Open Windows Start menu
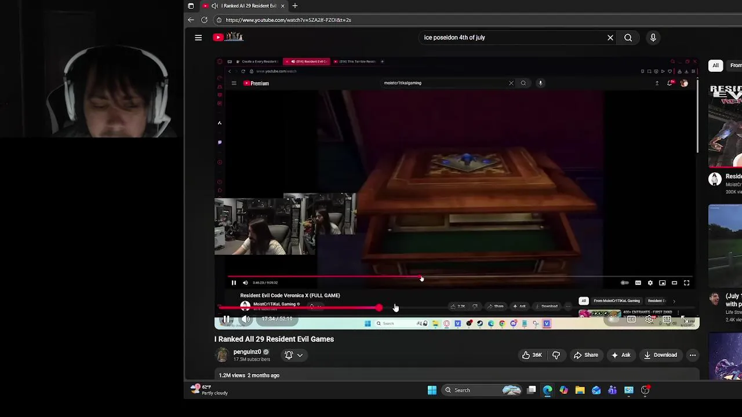The height and width of the screenshot is (417, 742). (432, 390)
